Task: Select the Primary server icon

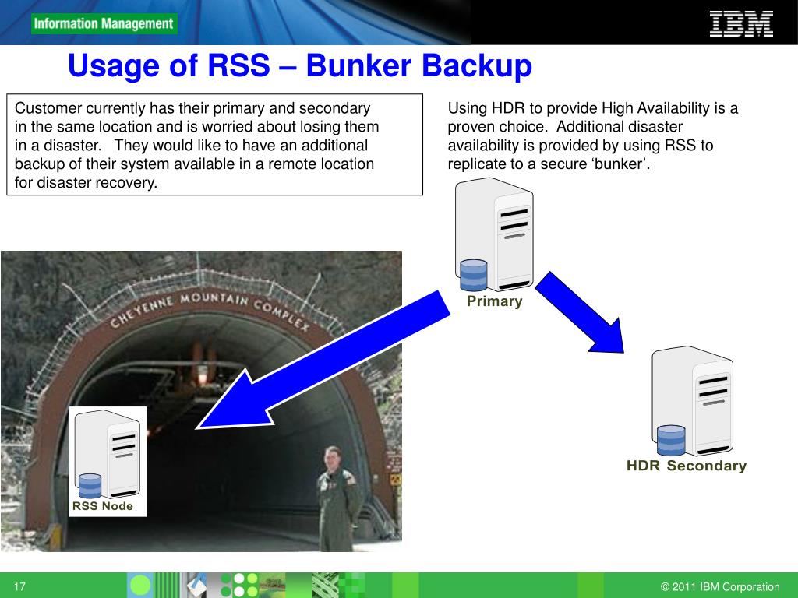Action: coord(494,234)
